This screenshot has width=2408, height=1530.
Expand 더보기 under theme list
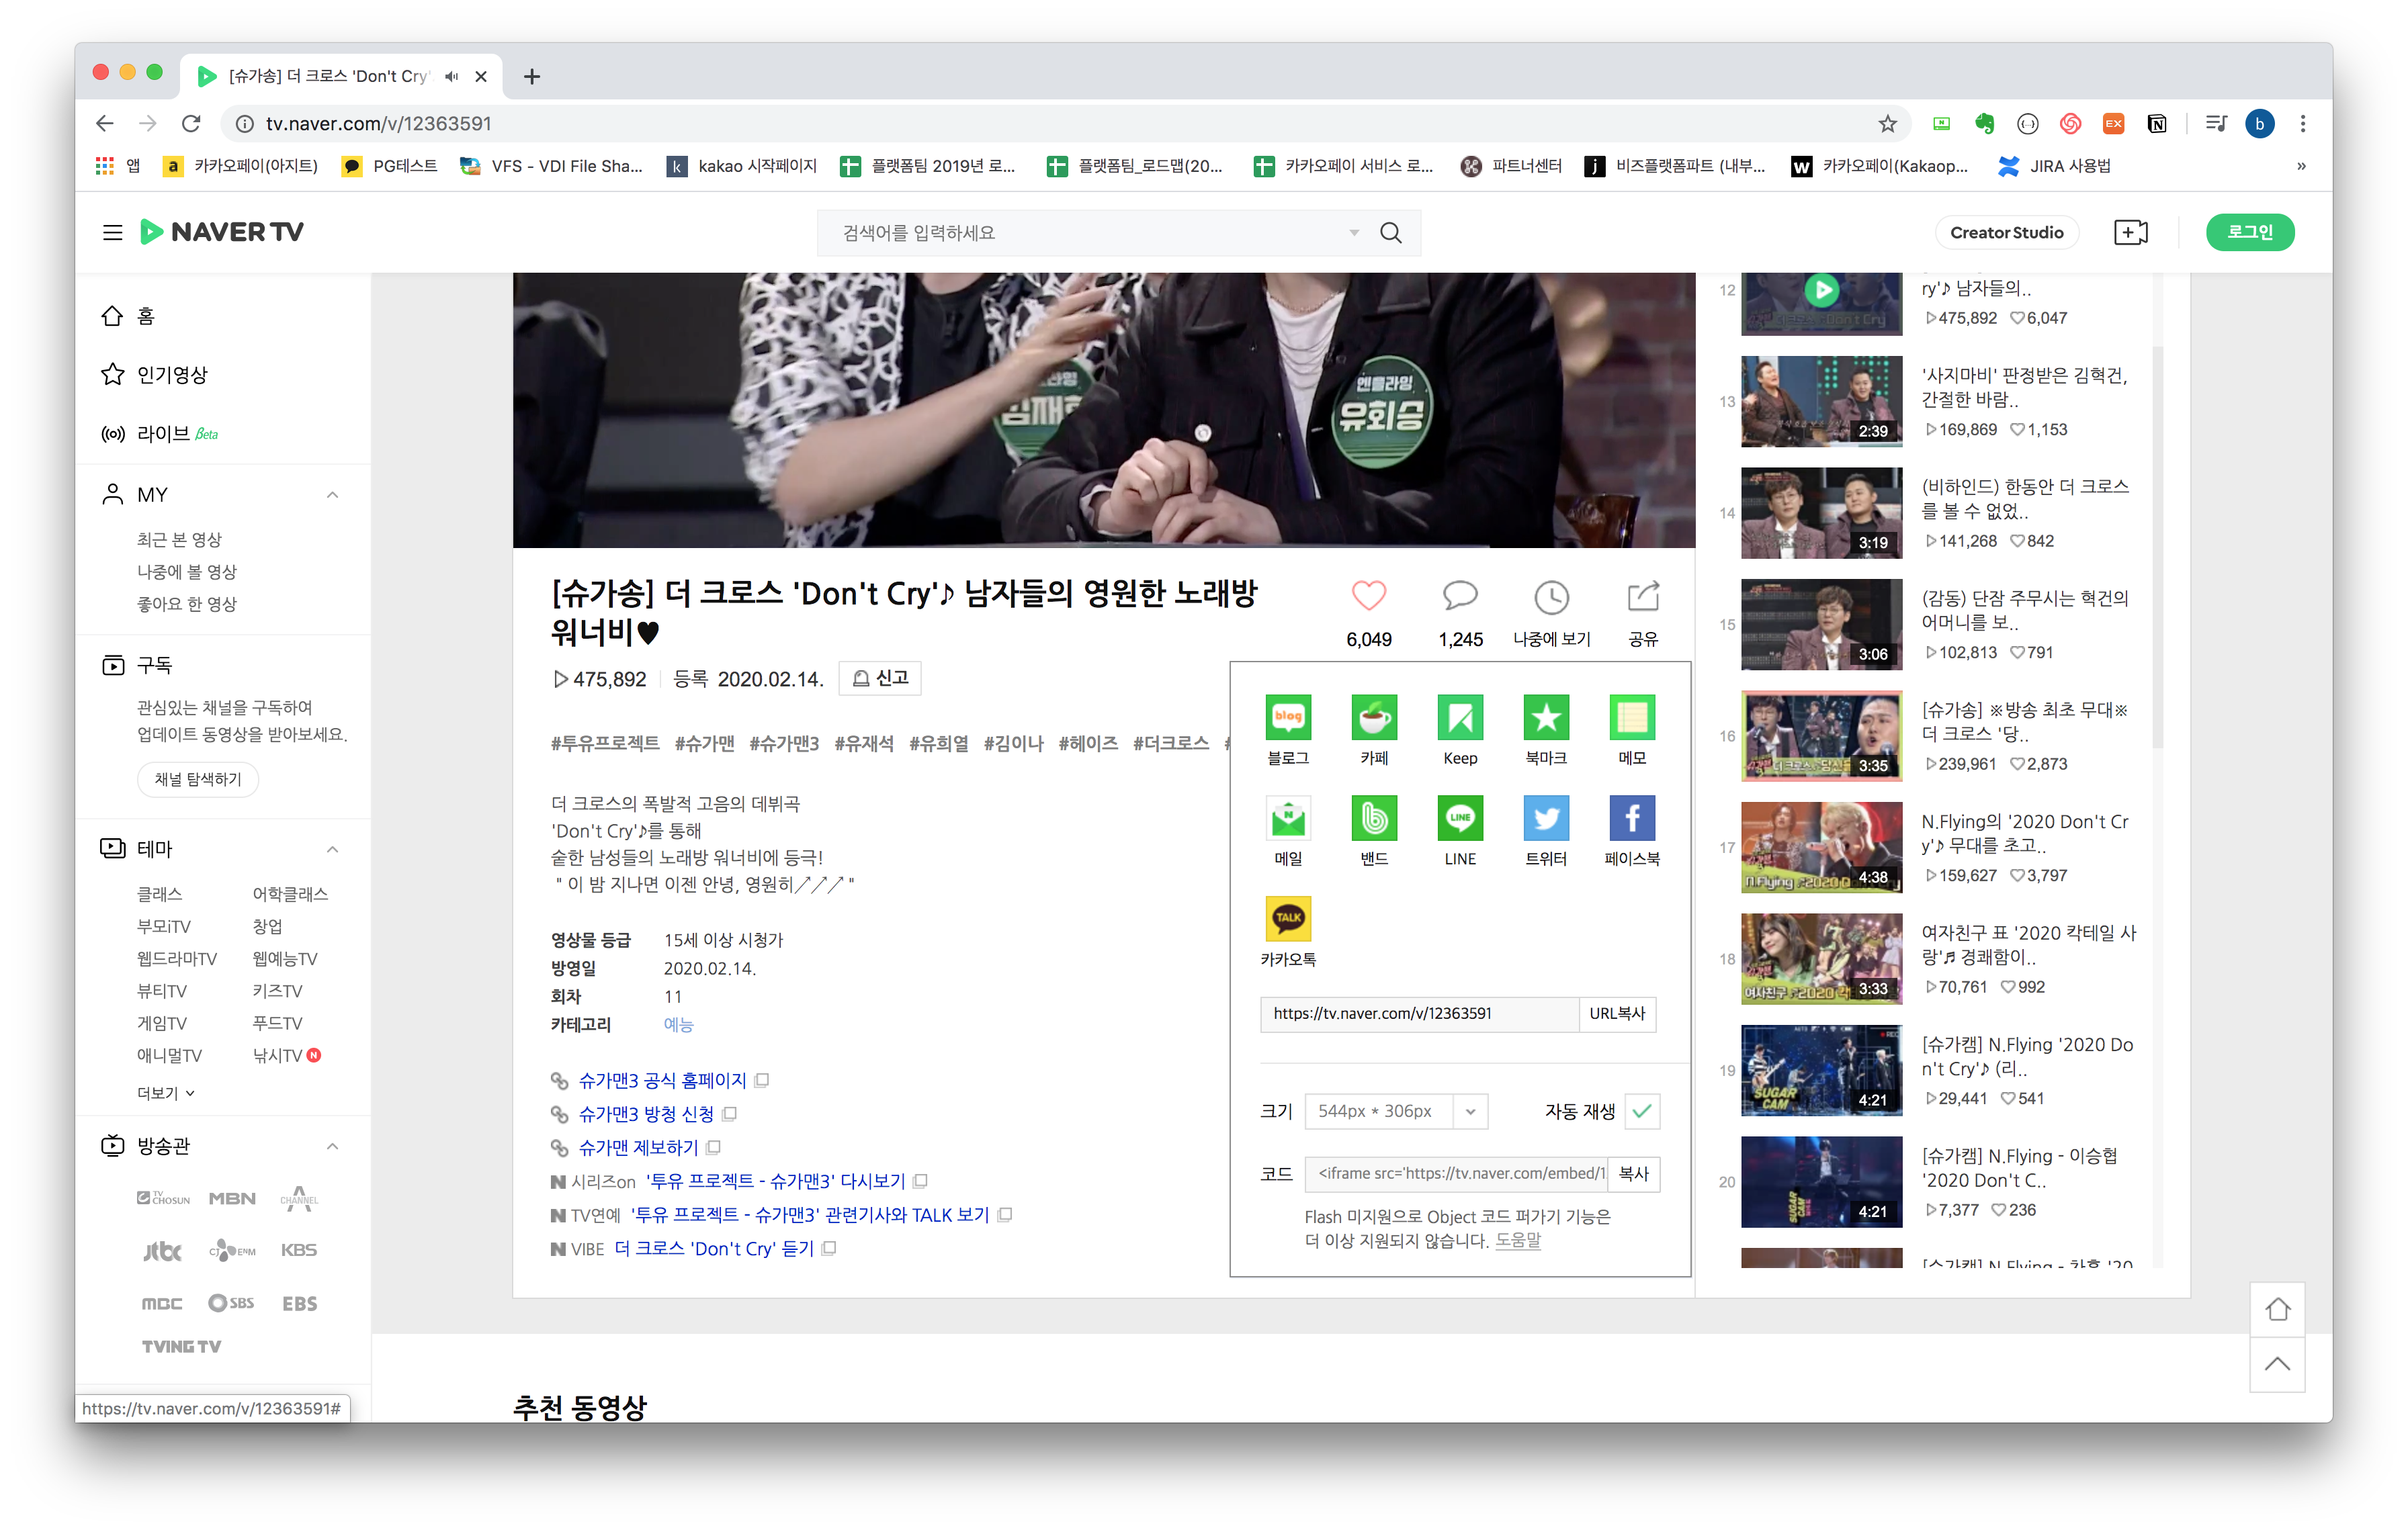click(x=165, y=1093)
